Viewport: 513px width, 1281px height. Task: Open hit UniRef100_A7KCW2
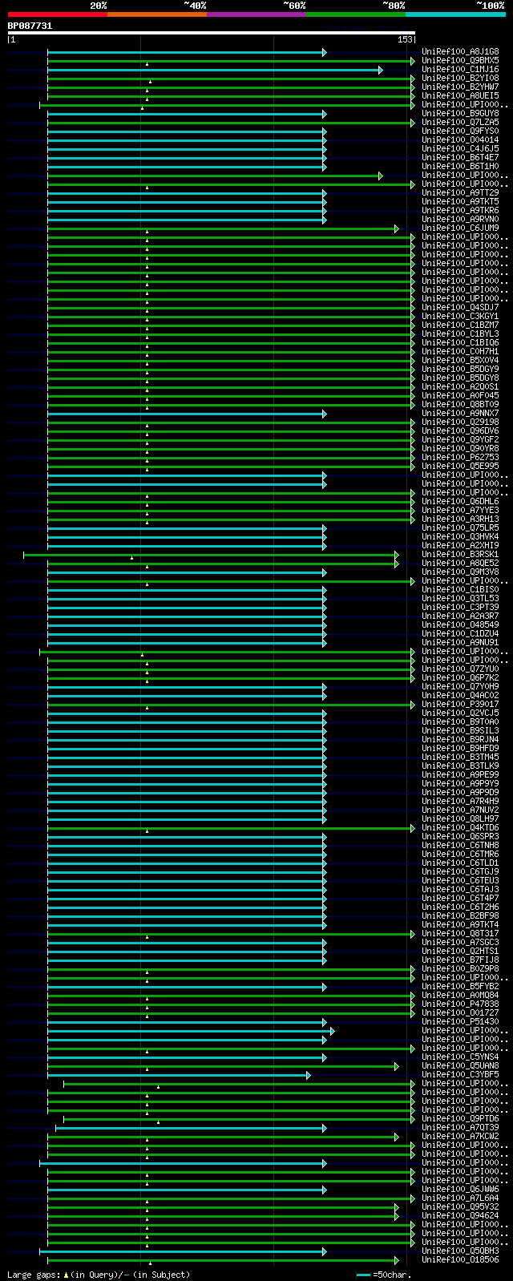click(460, 1137)
